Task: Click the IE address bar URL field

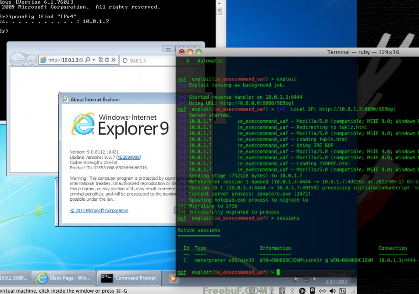Action: (64, 60)
